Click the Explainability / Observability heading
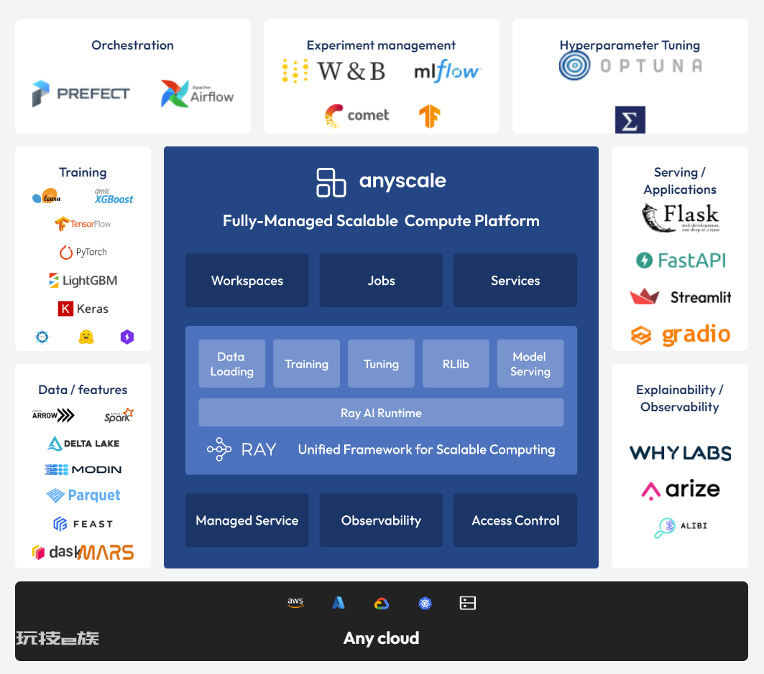This screenshot has height=674, width=764. (680, 398)
